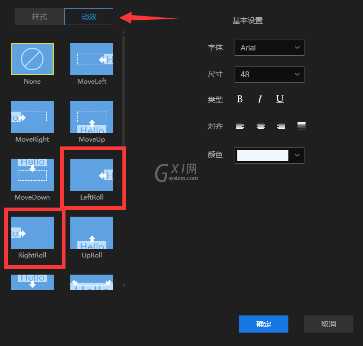Image resolution: width=363 pixels, height=346 pixels.
Task: Switch to the 动效 tab
Action: pos(89,17)
